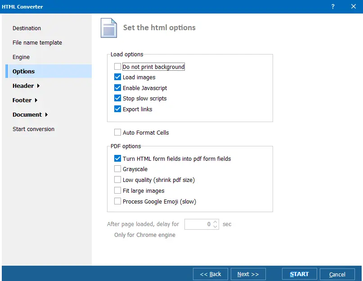Uncheck the Export links option

[117, 109]
